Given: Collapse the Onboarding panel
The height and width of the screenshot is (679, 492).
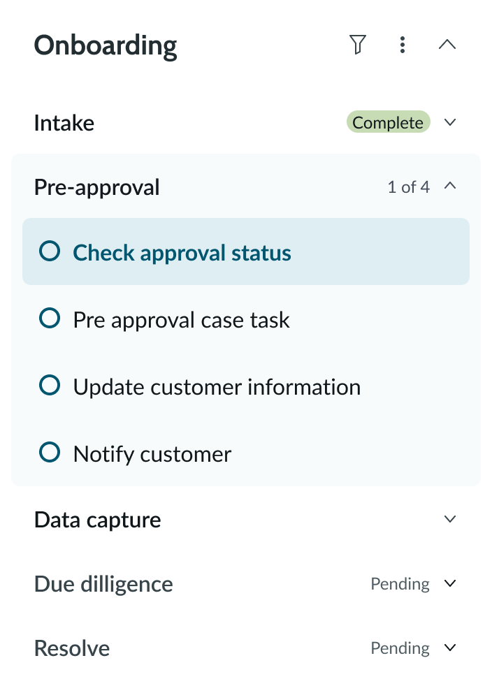Looking at the screenshot, I should (447, 45).
